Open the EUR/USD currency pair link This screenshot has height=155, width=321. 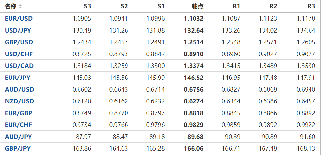[19, 19]
